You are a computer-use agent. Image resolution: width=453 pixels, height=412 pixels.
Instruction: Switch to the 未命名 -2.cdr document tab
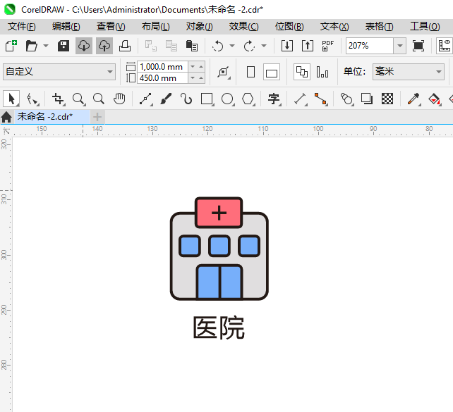(x=52, y=117)
